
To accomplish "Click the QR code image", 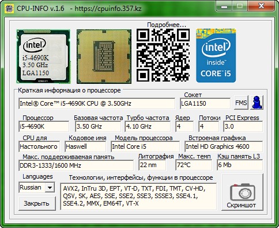I will click(x=163, y=55).
